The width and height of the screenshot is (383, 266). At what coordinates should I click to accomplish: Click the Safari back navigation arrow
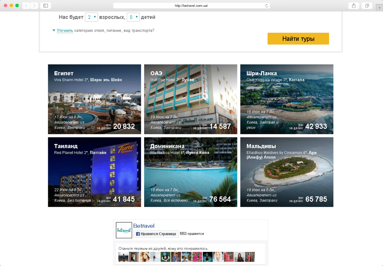26,6
